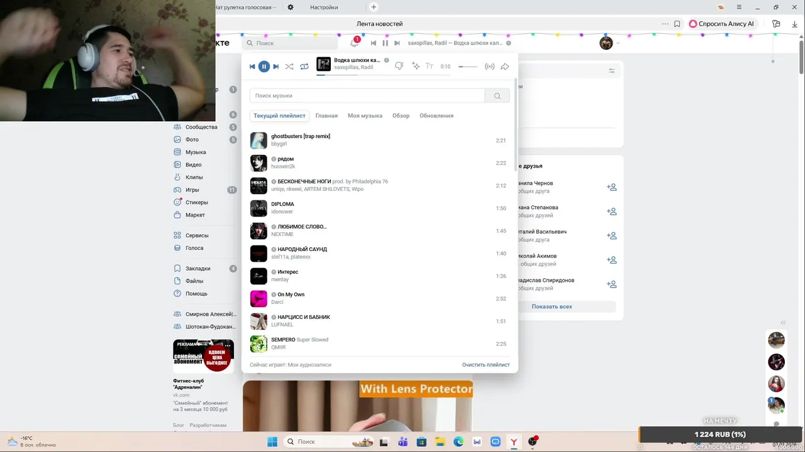Open Закладки in the left sidebar

[198, 268]
